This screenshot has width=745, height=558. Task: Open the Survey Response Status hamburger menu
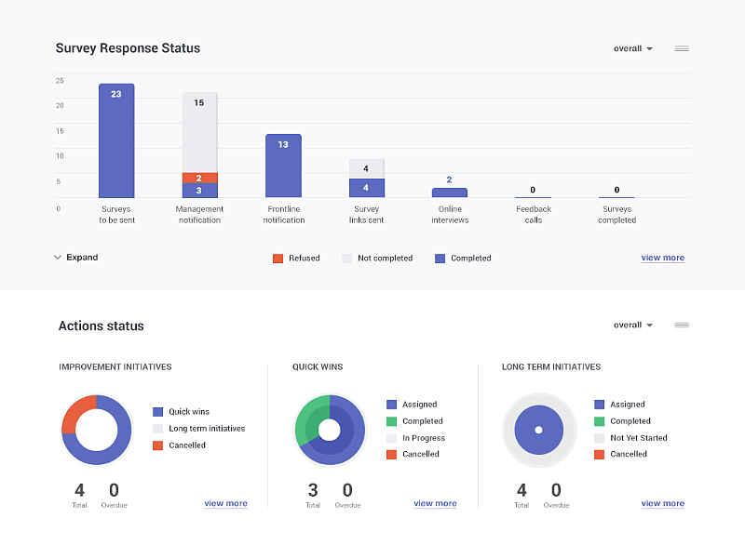coord(682,48)
